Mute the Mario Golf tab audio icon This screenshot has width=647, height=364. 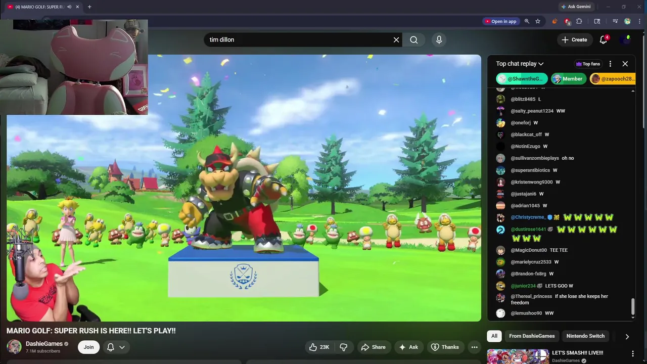tap(69, 7)
